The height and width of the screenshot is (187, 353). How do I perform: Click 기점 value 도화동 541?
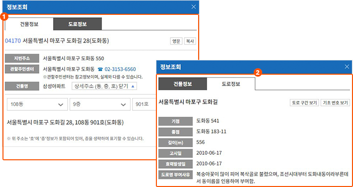(x=208, y=121)
